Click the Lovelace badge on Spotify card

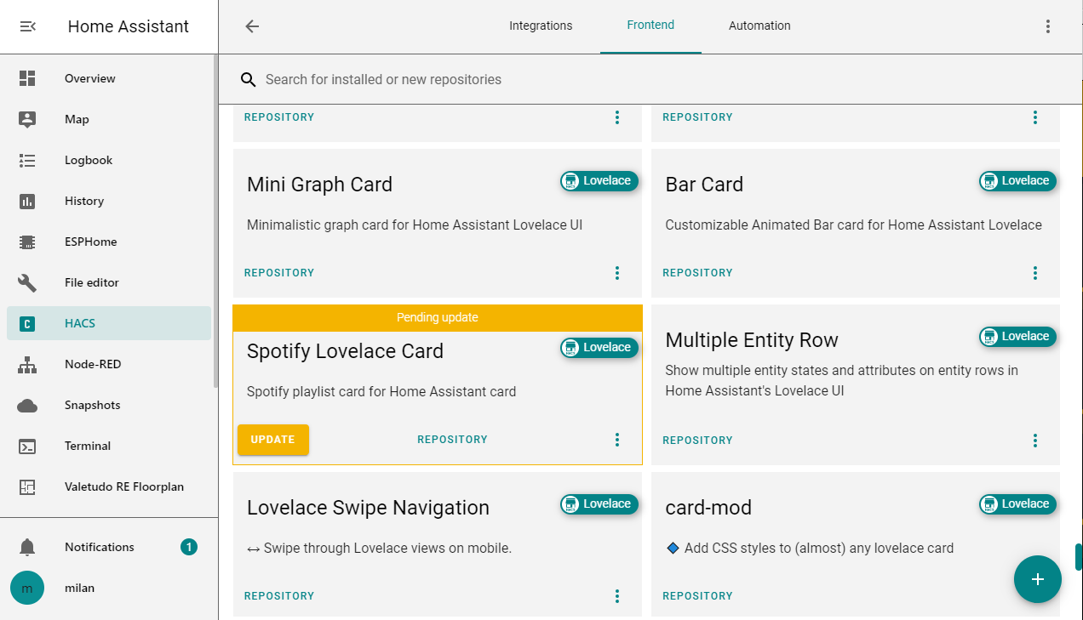pos(599,347)
